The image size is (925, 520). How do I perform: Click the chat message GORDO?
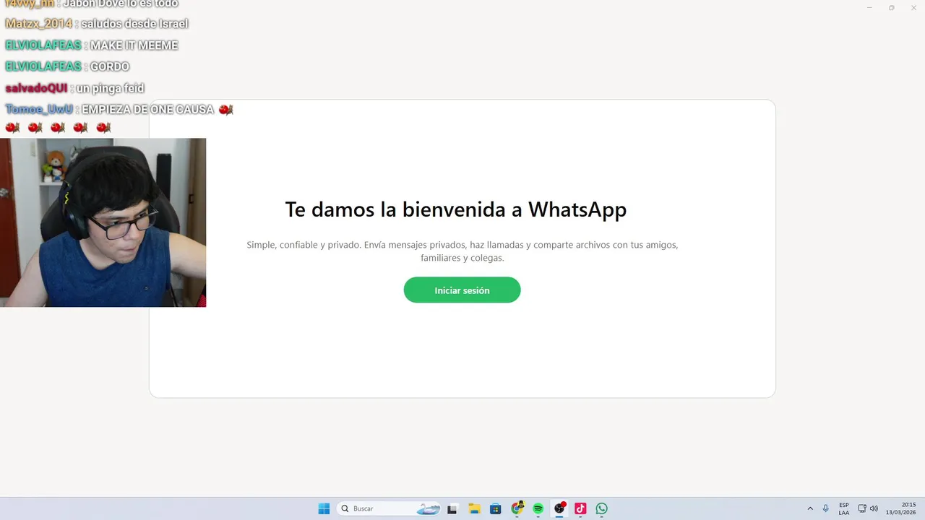click(x=109, y=66)
